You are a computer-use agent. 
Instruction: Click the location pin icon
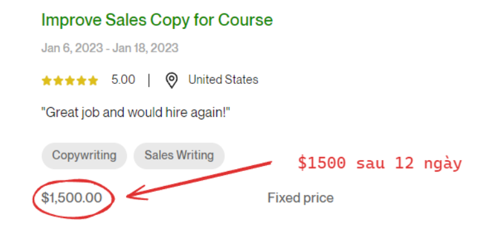coord(171,81)
